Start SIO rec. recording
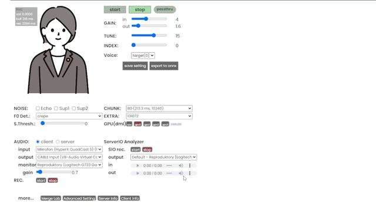Image resolution: width=376 pixels, height=211 pixels. [136, 149]
